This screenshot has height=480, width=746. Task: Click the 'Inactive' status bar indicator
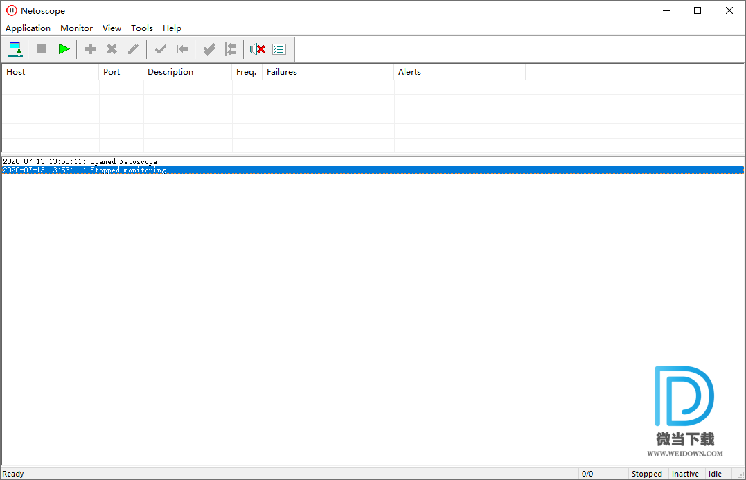tap(685, 474)
